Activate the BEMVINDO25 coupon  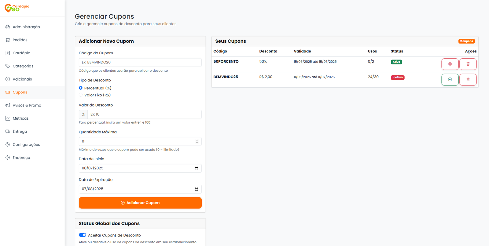[450, 80]
